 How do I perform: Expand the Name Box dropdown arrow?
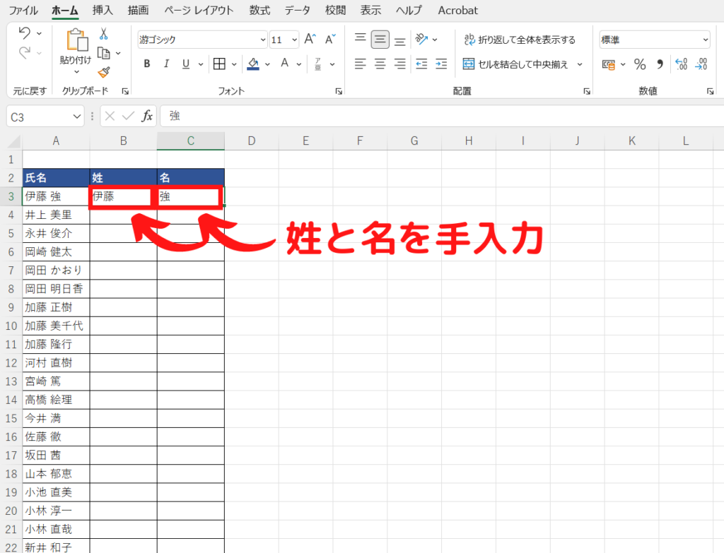(x=76, y=117)
